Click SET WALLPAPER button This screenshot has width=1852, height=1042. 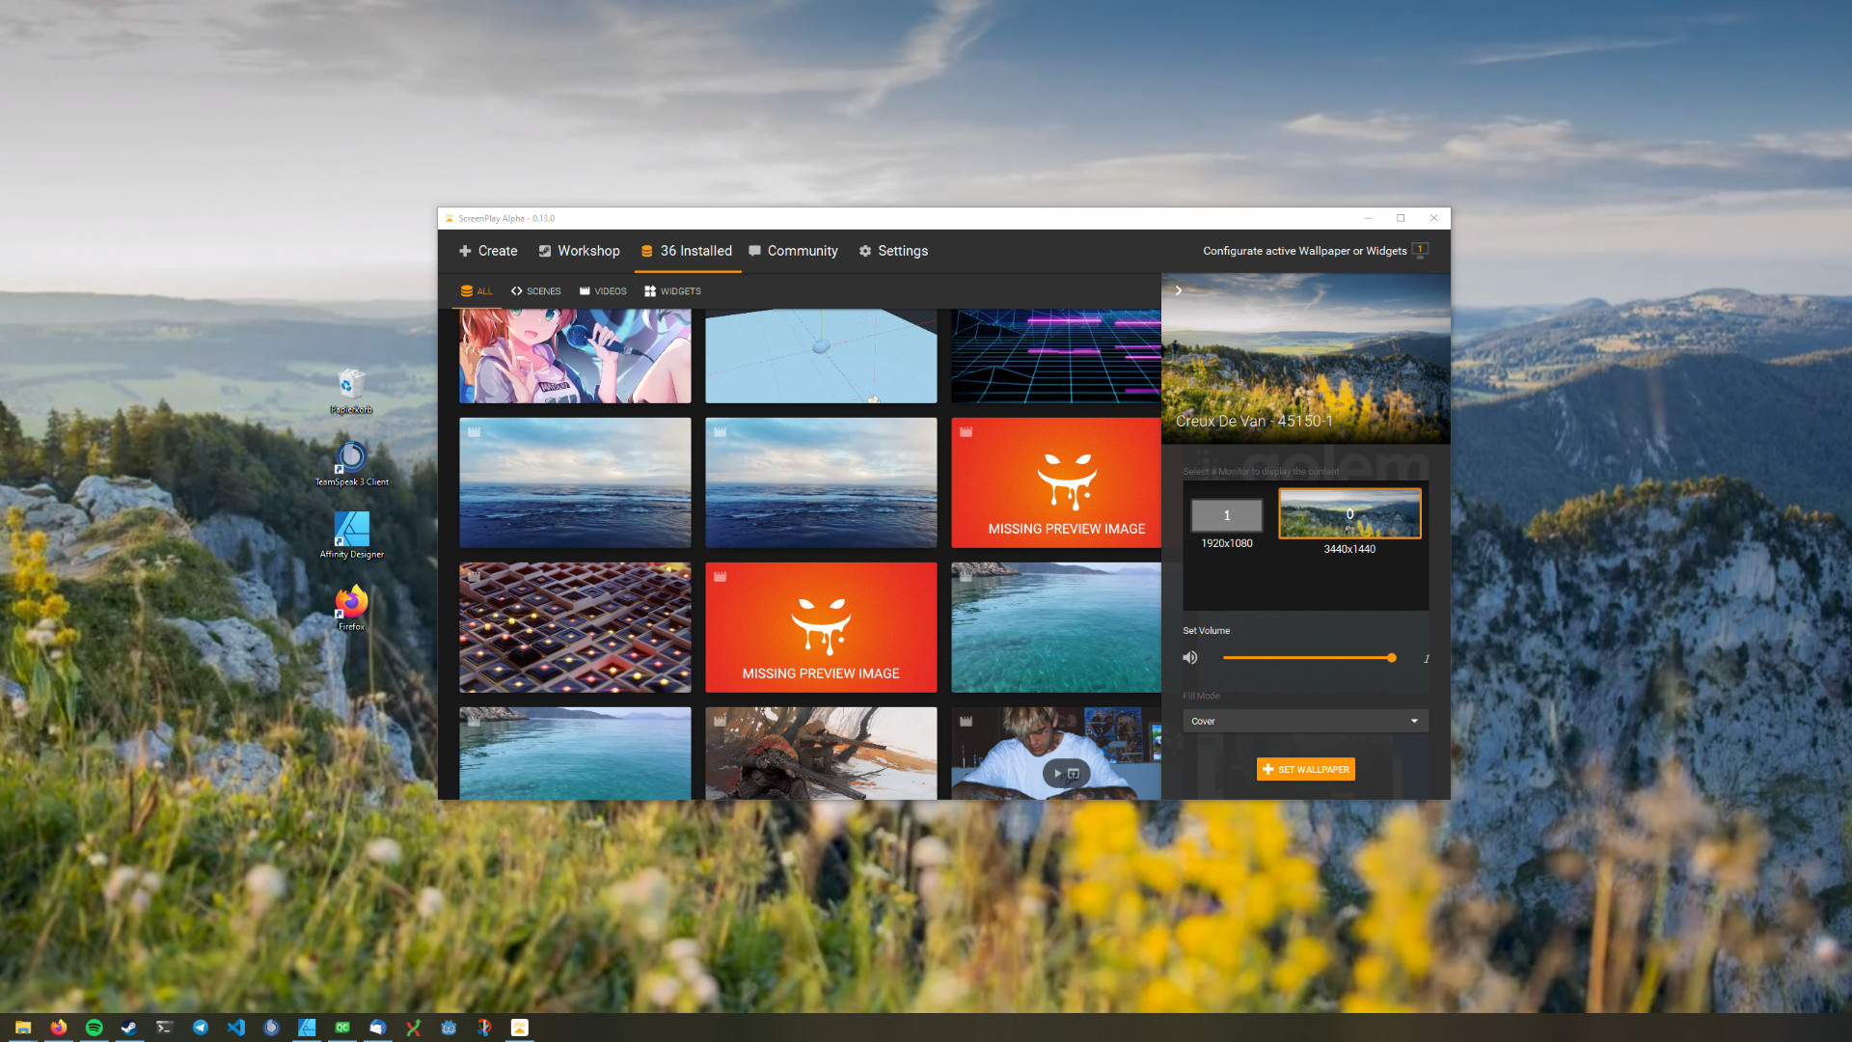tap(1305, 768)
